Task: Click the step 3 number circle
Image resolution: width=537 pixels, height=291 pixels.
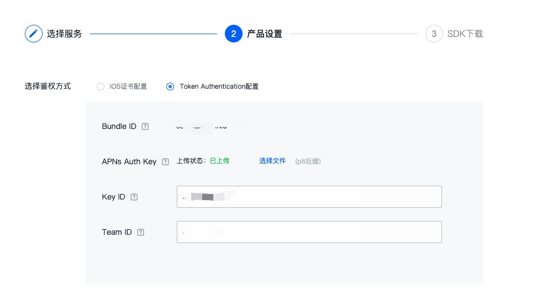Action: (434, 34)
